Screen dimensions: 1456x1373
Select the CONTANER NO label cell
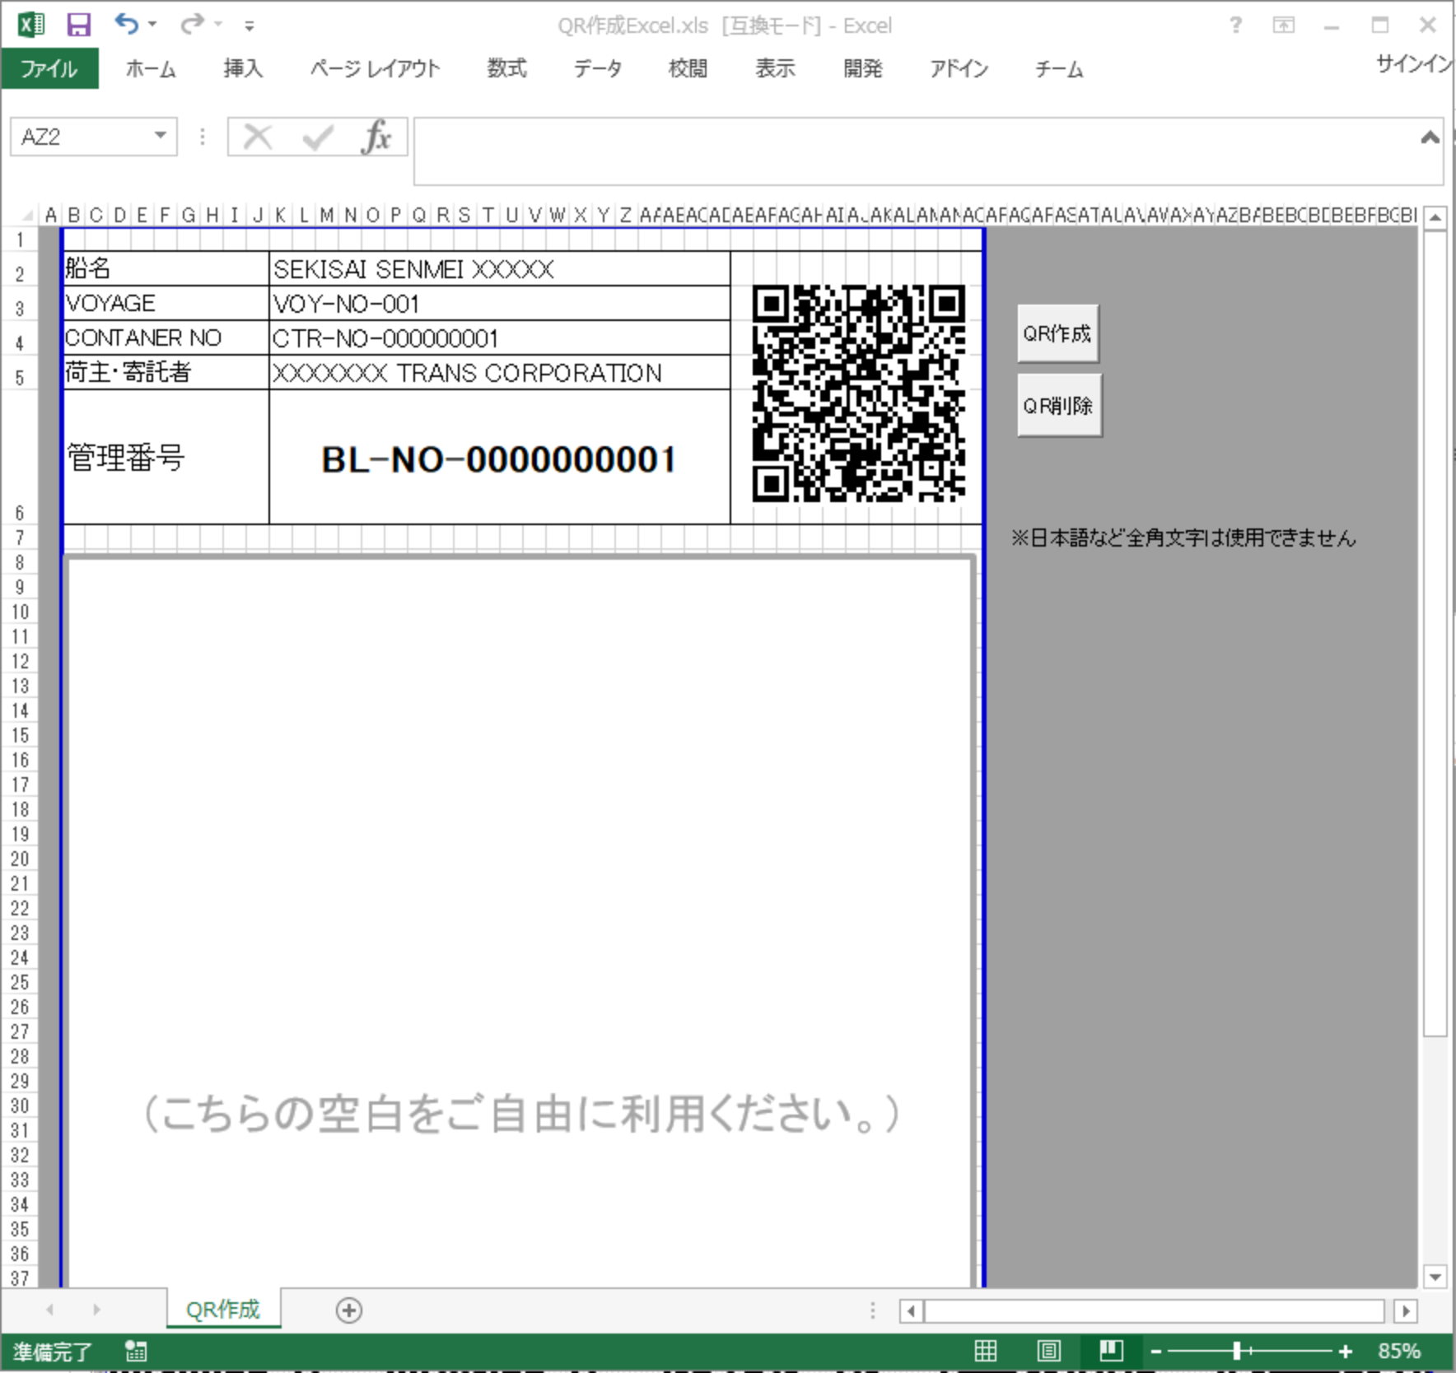[166, 338]
